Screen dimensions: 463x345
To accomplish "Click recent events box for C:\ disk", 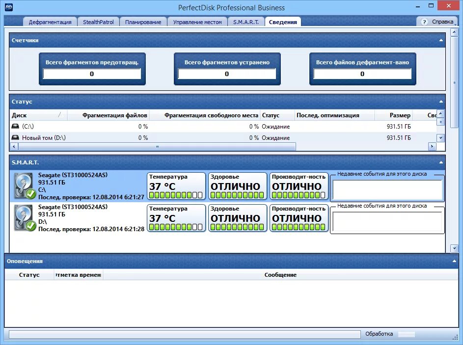I will tap(387, 190).
